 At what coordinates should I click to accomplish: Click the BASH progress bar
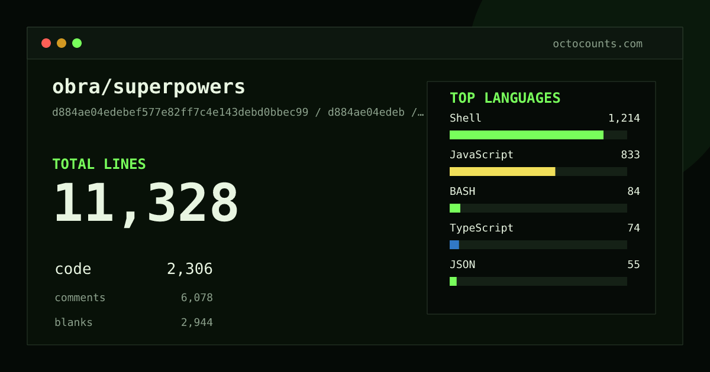coord(538,208)
